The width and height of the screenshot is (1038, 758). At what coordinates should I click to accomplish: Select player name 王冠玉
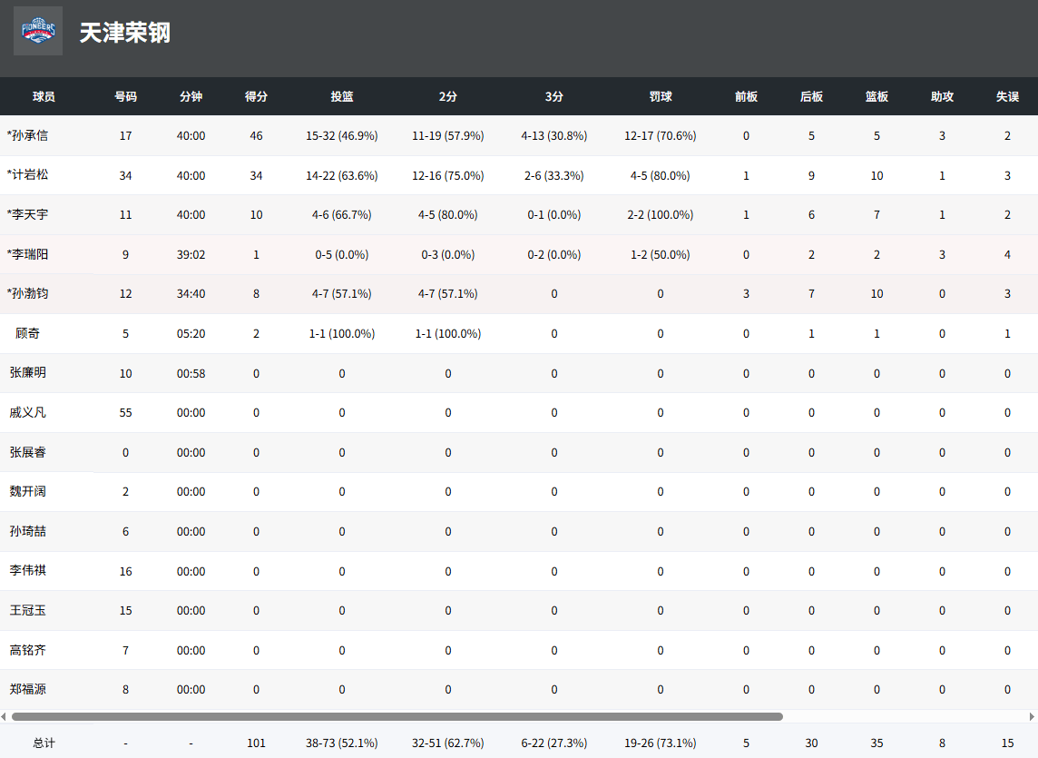coord(27,610)
